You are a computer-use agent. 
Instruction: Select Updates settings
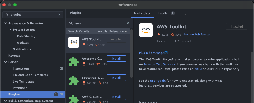coord(23,43)
